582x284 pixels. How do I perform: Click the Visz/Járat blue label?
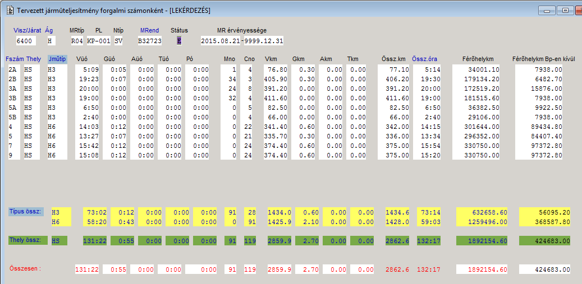[28, 30]
